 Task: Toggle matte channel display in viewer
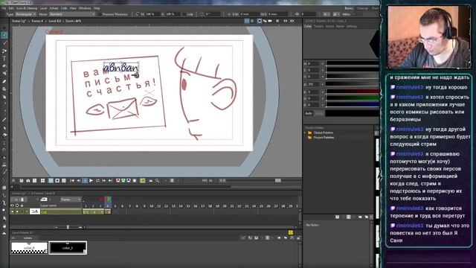(135, 180)
